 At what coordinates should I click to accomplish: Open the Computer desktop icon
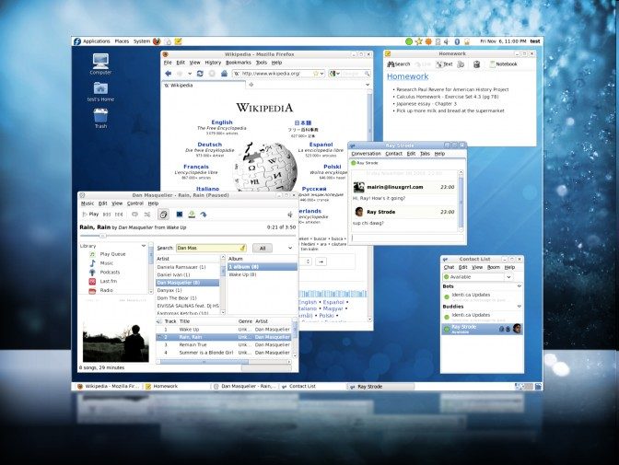pos(100,64)
